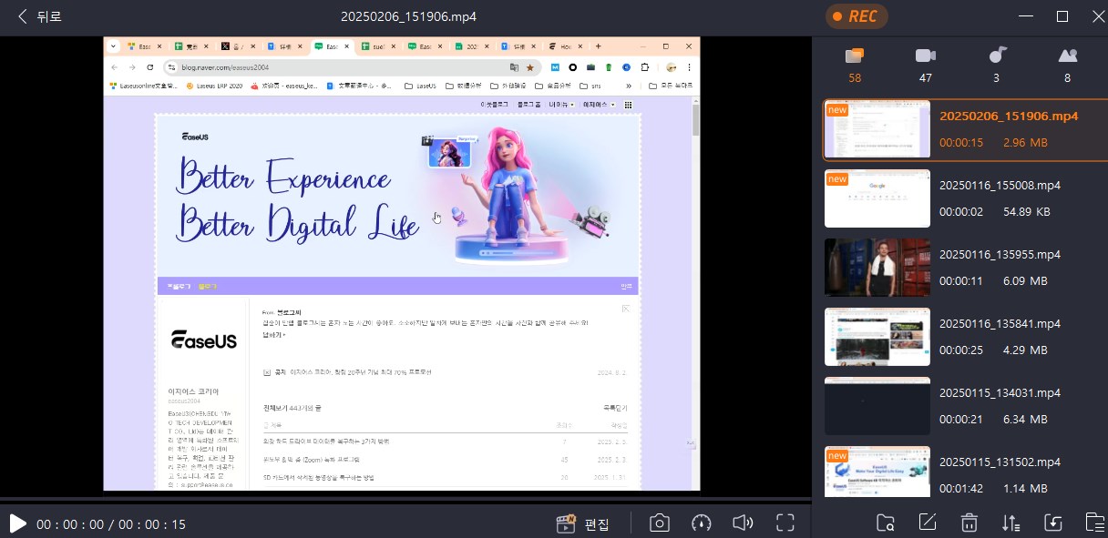Play the current video
This screenshot has height=538, width=1108.
16,523
